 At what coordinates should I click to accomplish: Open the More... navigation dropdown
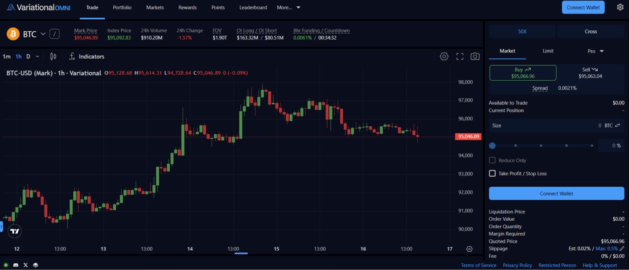click(289, 7)
